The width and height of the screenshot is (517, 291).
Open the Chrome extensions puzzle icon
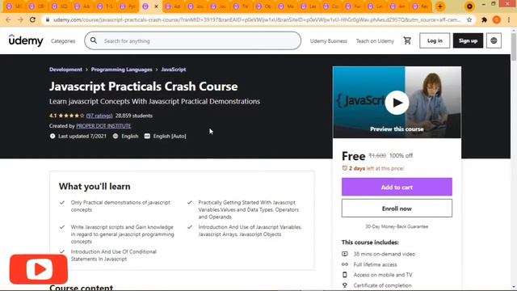(484, 19)
